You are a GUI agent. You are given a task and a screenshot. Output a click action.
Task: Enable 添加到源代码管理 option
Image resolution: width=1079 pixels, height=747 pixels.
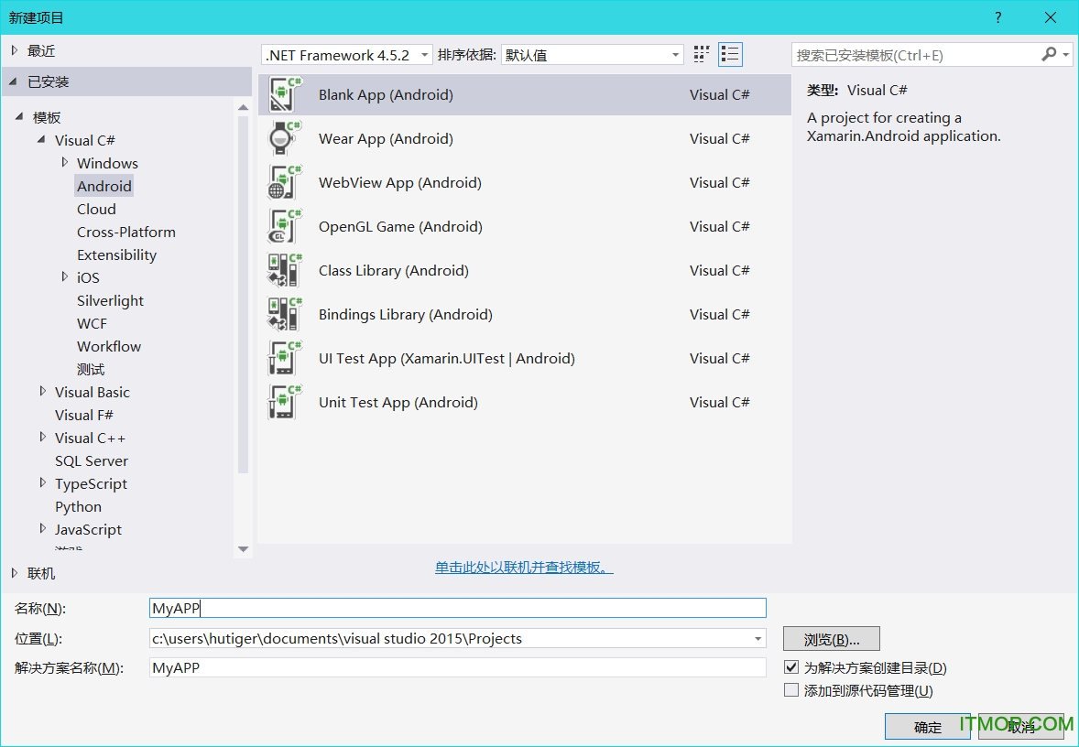791,689
